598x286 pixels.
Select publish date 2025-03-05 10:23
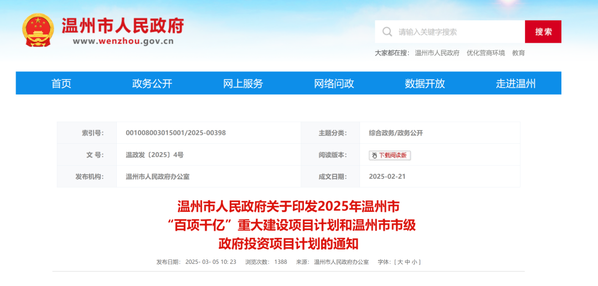(x=211, y=262)
